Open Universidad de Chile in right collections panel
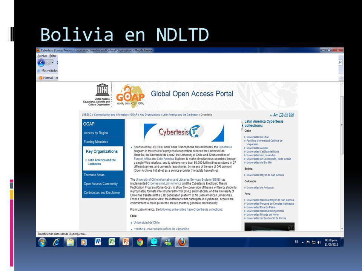Viewport: 362px width, 271px height. [258, 137]
